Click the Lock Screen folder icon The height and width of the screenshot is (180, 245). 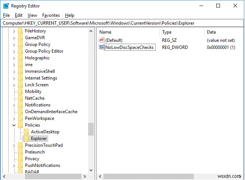[20, 85]
